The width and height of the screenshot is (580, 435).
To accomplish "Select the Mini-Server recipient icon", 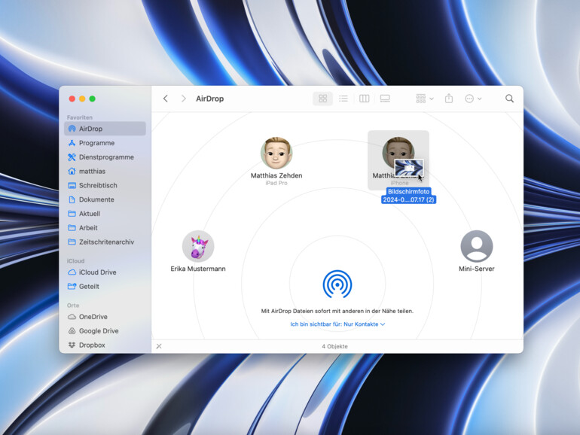I will (476, 246).
